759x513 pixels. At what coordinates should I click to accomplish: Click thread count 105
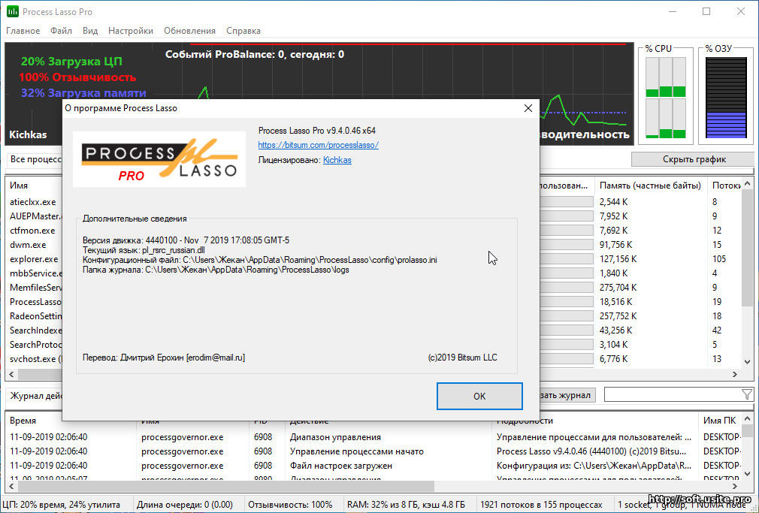coord(719,259)
